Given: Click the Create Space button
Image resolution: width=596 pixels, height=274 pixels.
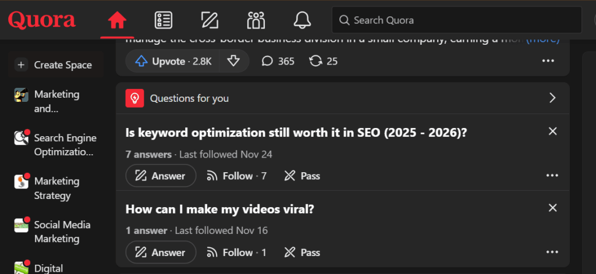Looking at the screenshot, I should click(55, 65).
